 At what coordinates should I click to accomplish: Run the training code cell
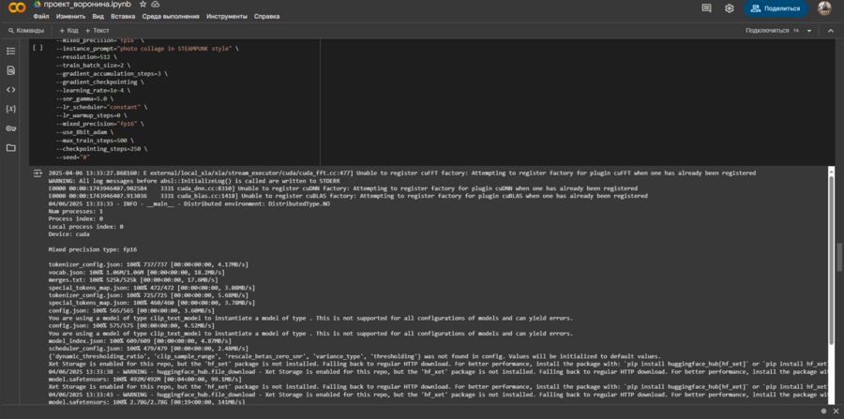coord(38,47)
